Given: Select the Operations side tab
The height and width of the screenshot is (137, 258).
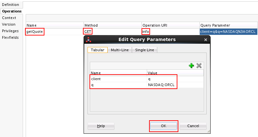Looking at the screenshot, I should click(x=12, y=11).
